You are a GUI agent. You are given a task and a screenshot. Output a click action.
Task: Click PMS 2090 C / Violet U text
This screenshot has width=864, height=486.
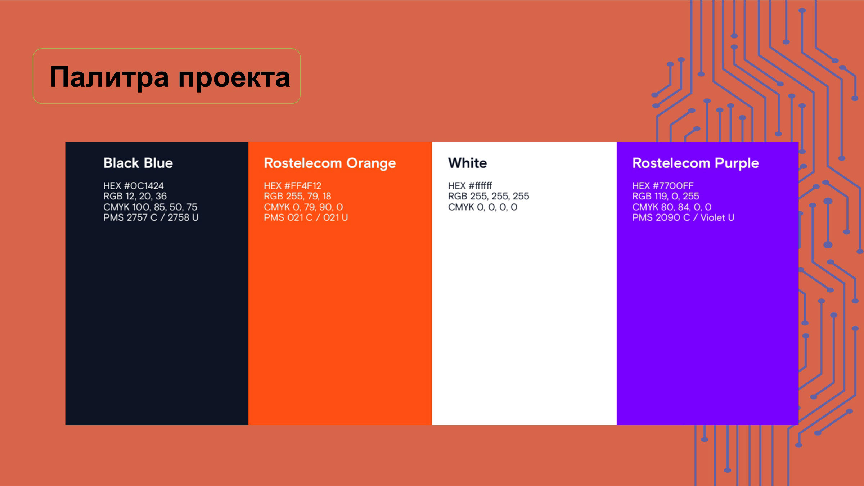pos(683,217)
